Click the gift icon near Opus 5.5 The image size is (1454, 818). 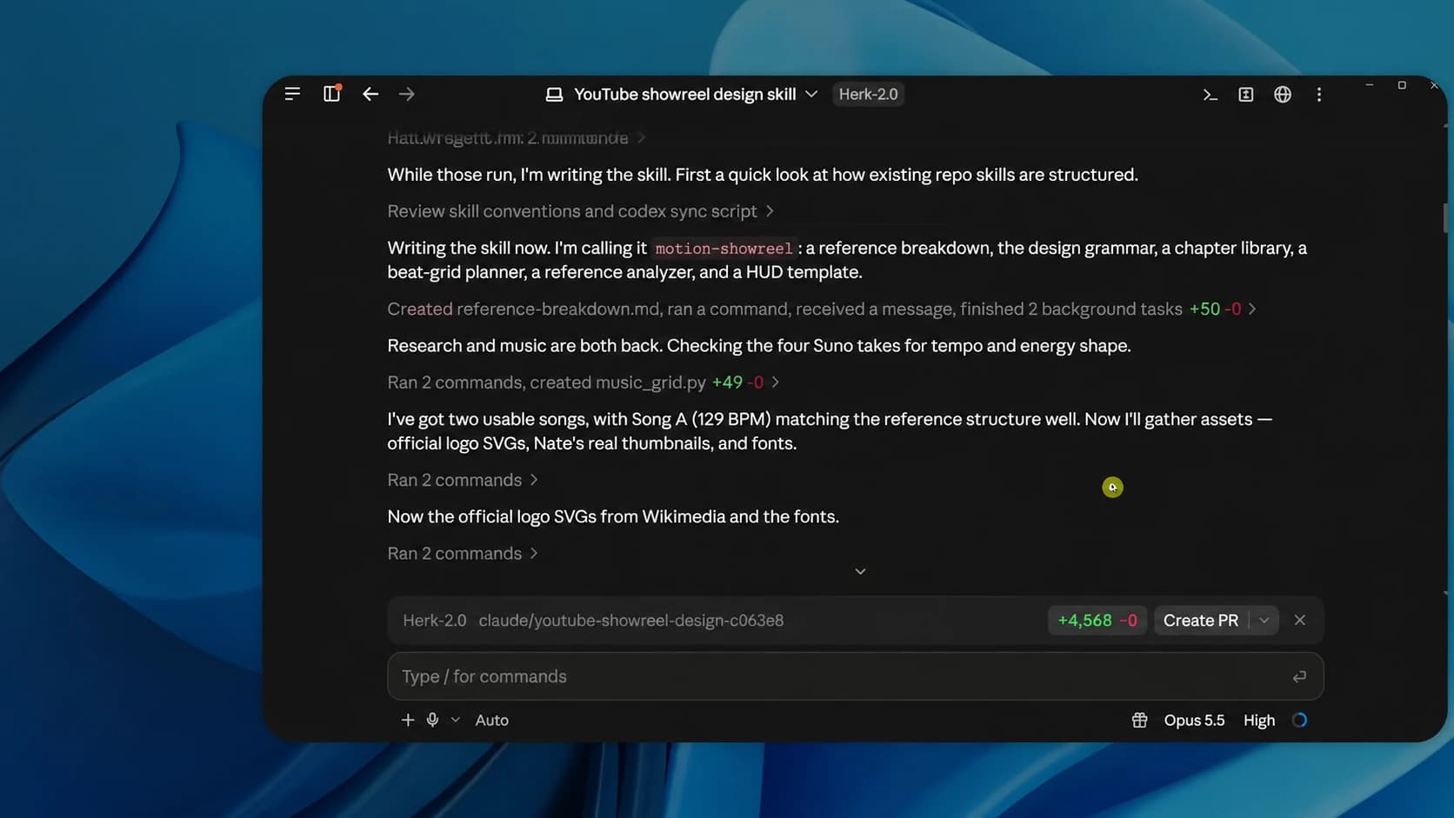pos(1139,720)
